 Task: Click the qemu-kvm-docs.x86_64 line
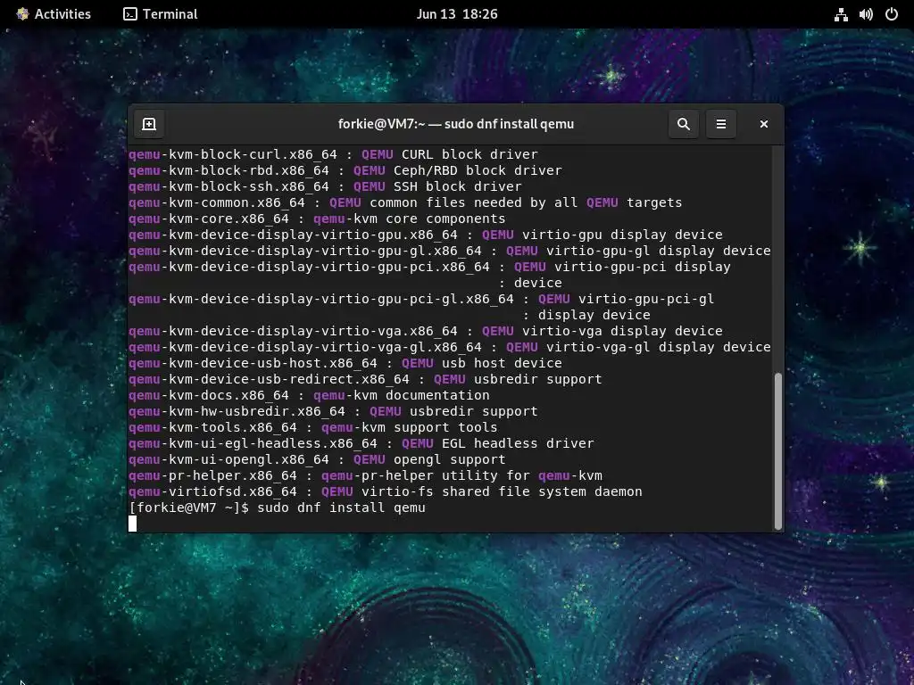(309, 395)
